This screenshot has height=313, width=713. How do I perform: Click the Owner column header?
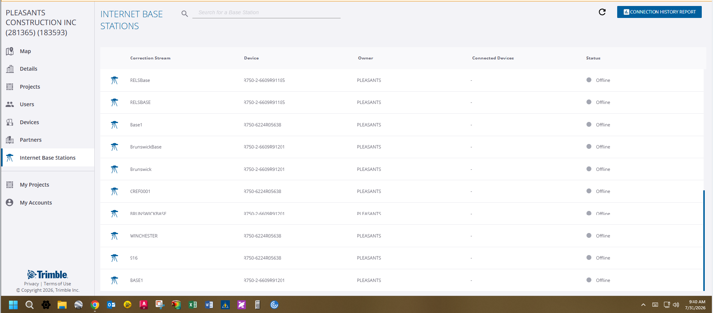[x=365, y=58]
